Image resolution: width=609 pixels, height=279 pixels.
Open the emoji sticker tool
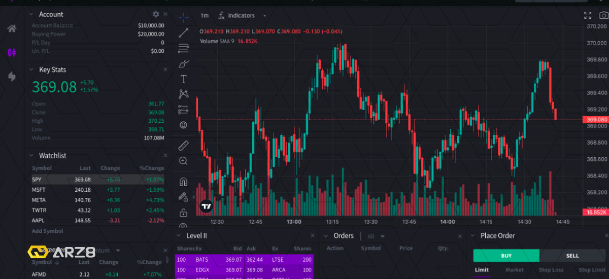click(183, 125)
